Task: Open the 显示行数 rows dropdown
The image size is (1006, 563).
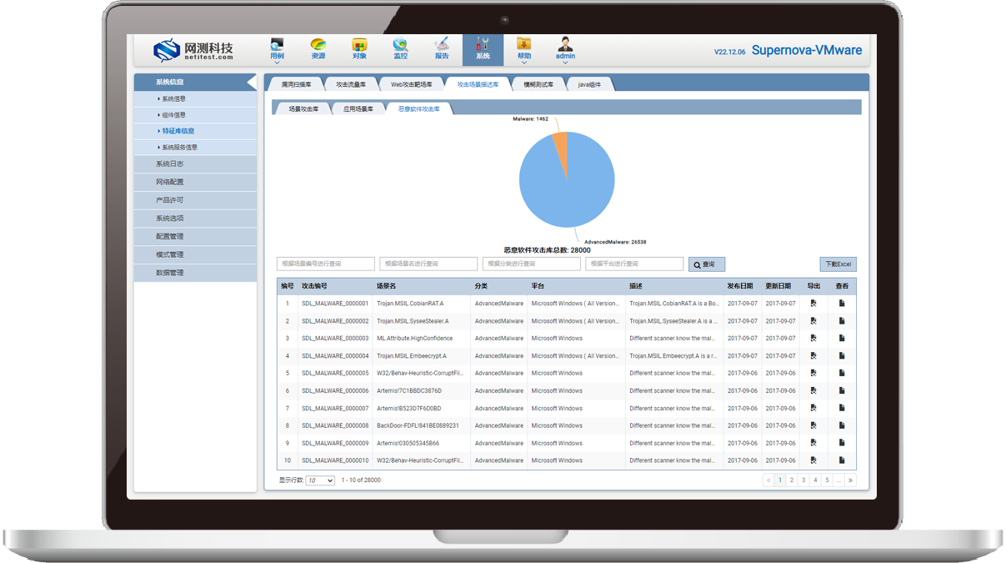Action: point(320,480)
